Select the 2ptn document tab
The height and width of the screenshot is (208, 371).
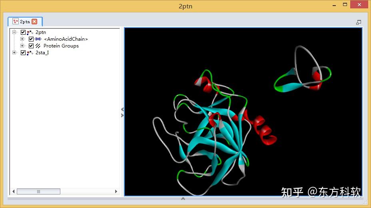click(x=25, y=22)
